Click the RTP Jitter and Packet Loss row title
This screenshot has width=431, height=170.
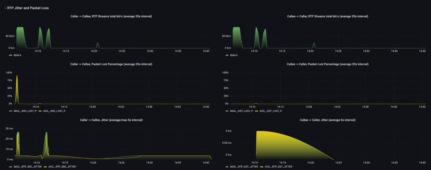click(28, 8)
